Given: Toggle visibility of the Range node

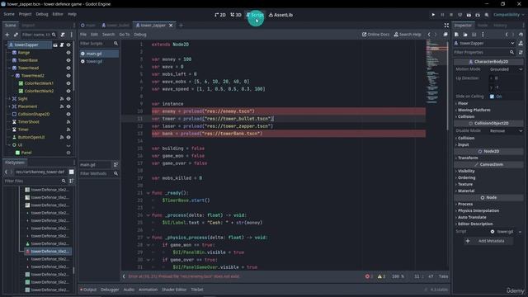Looking at the screenshot, I should coord(68,53).
